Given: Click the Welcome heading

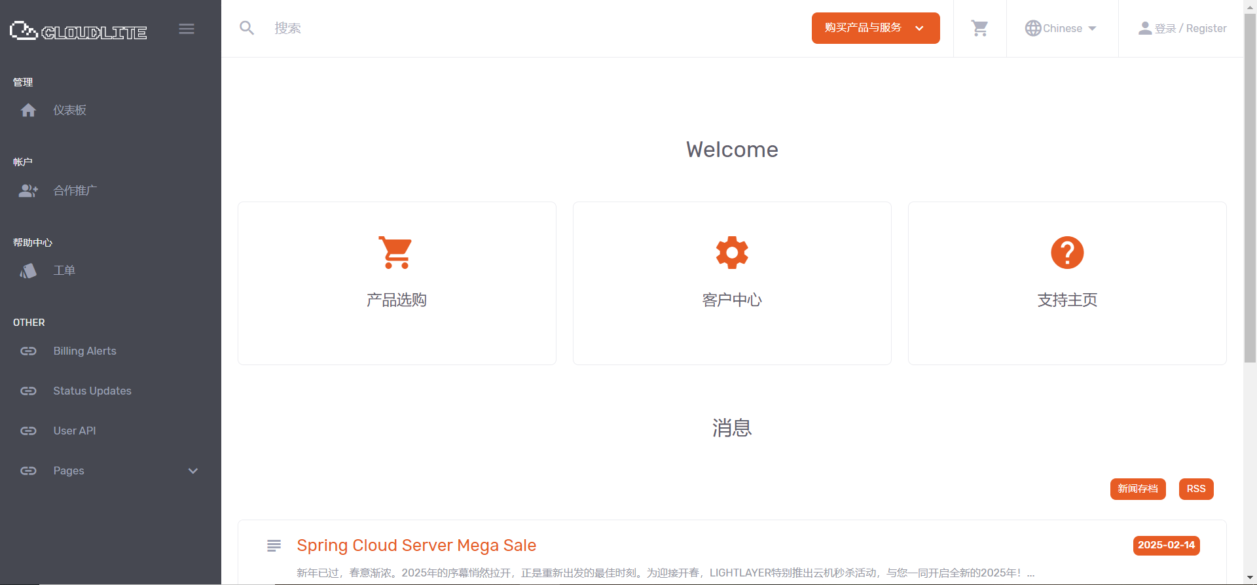Looking at the screenshot, I should (x=732, y=149).
